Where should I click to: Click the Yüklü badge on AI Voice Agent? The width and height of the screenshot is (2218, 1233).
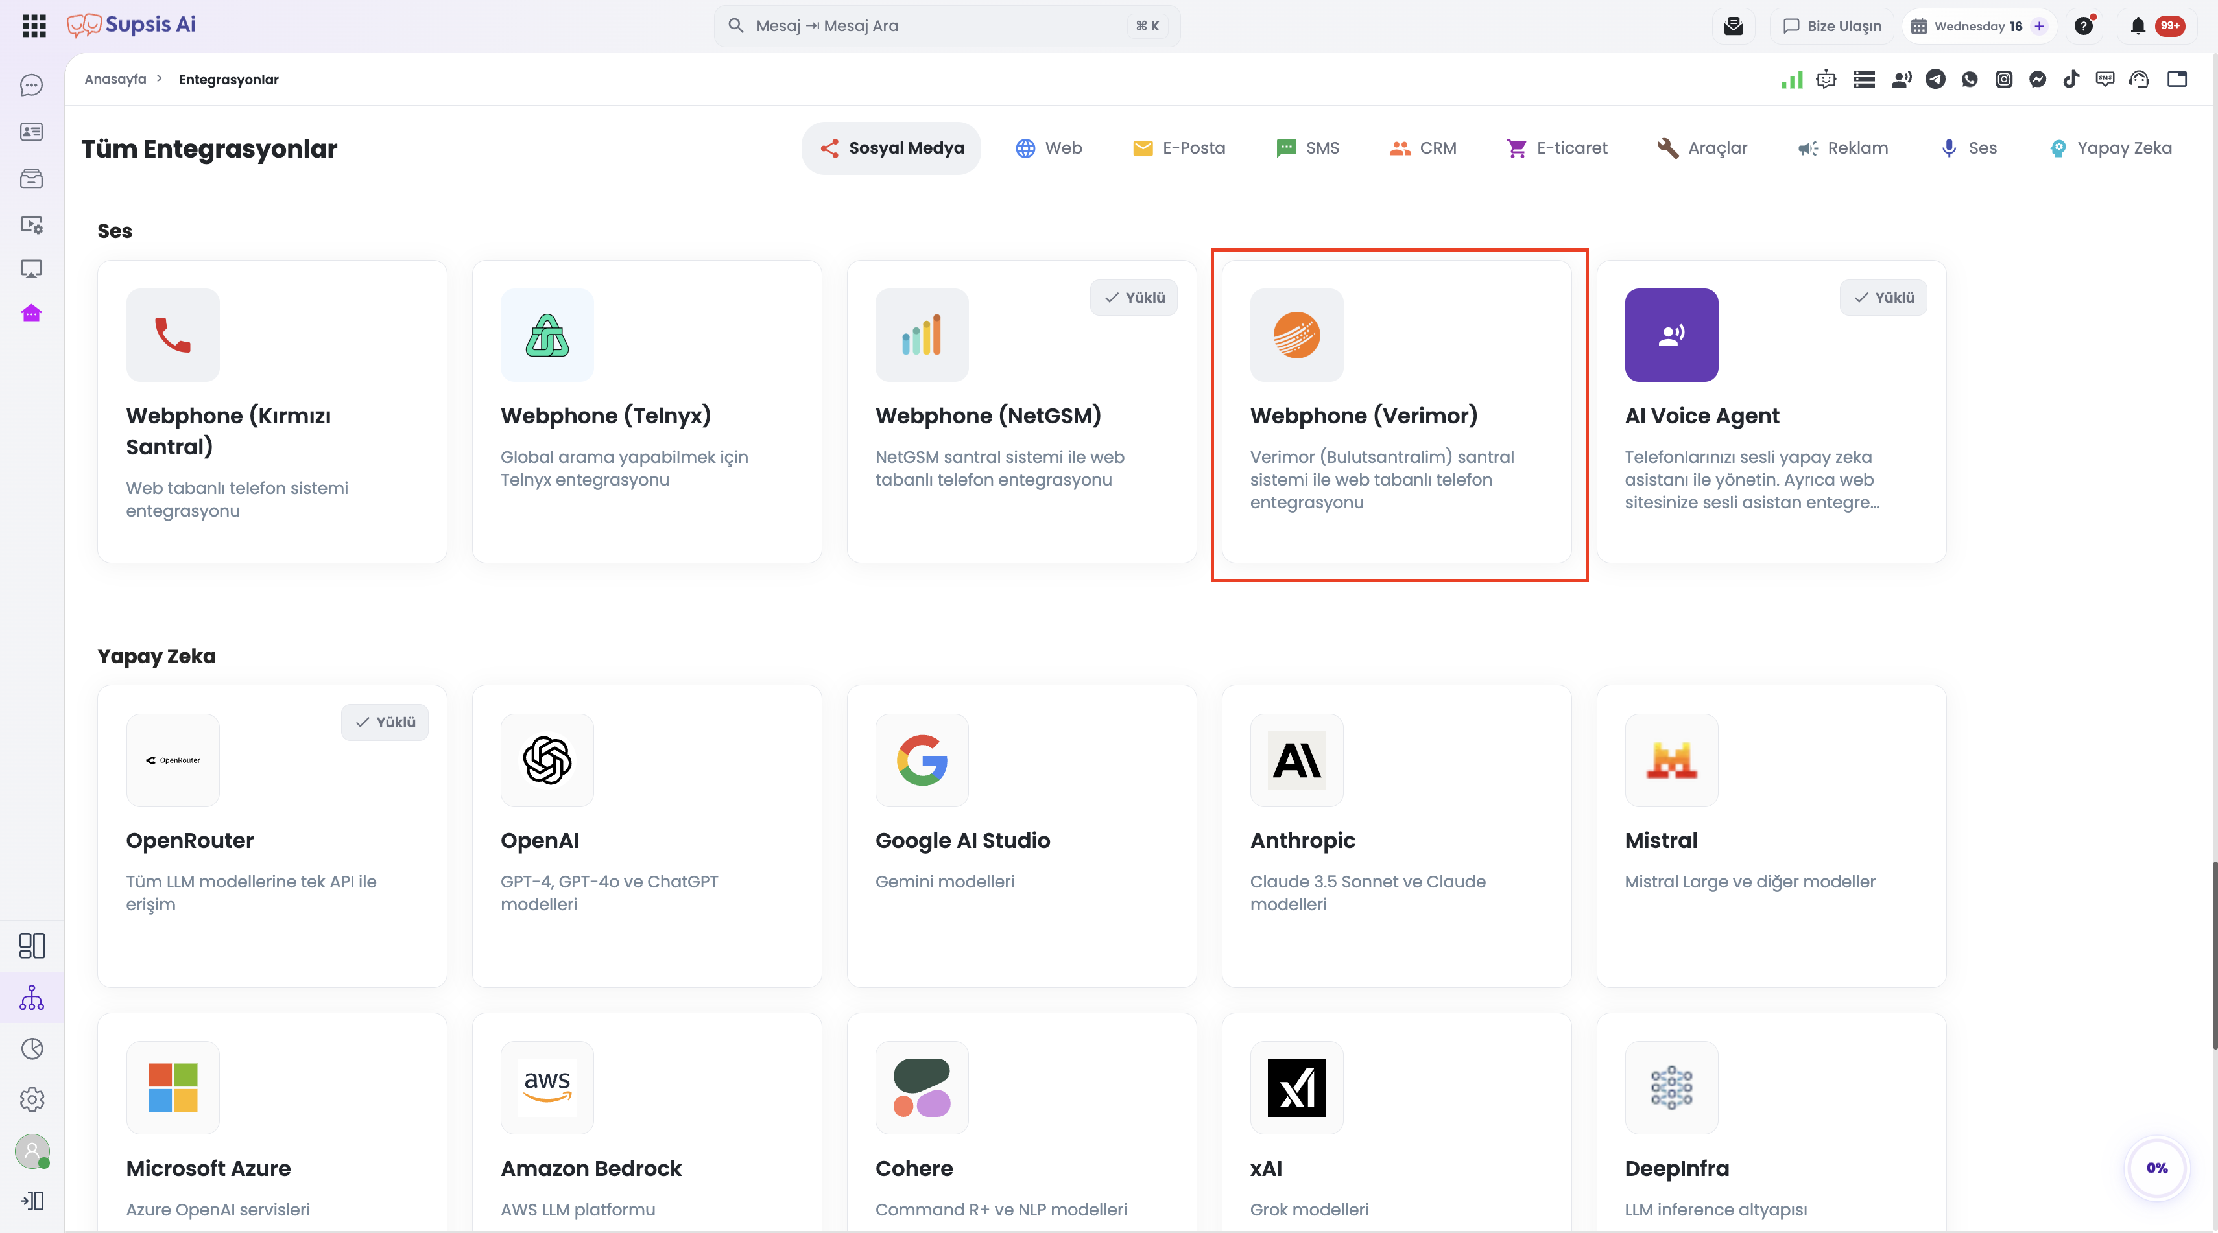[1883, 298]
